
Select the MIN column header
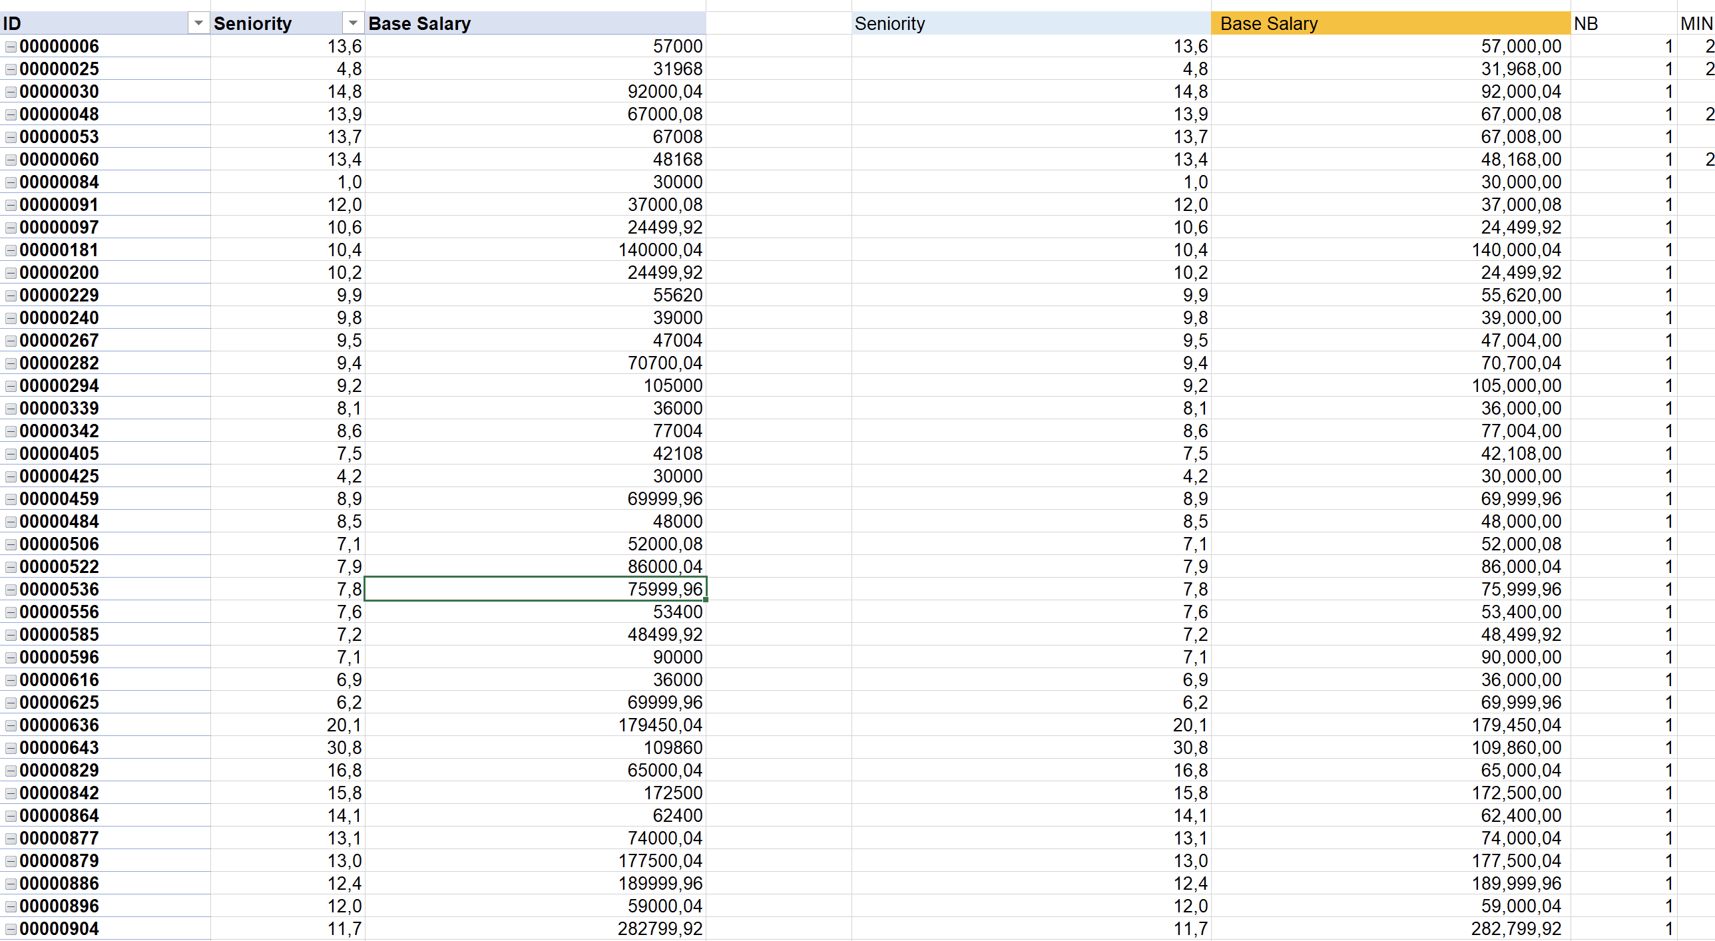click(1695, 23)
